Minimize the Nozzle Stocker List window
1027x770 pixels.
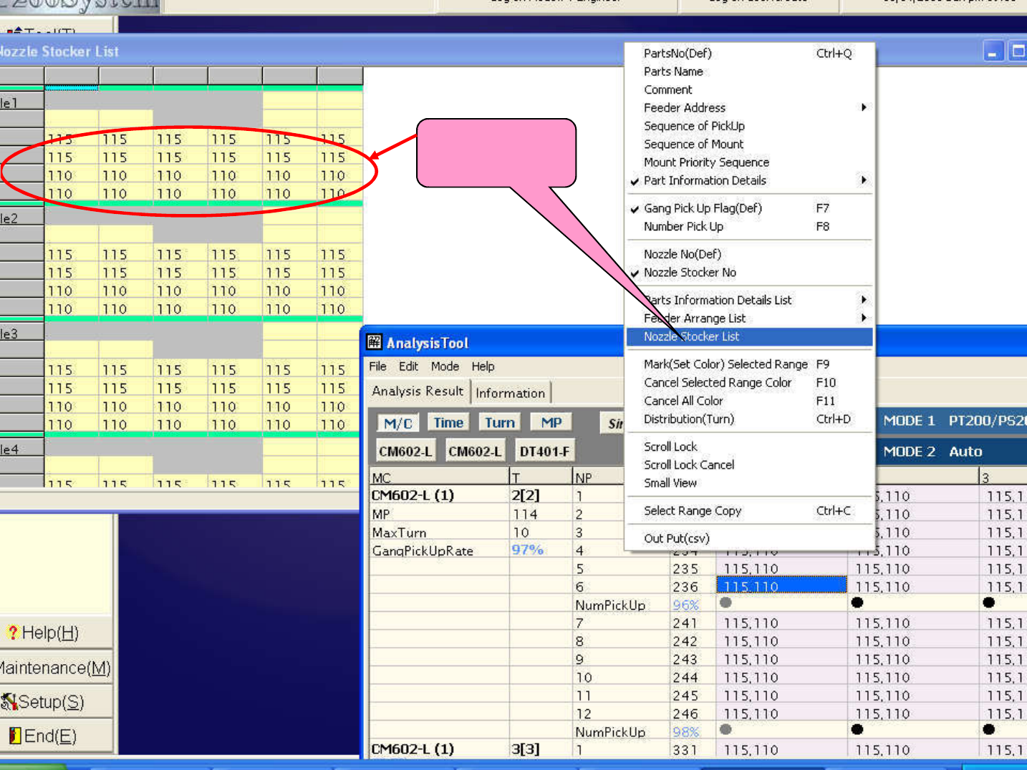click(x=993, y=52)
